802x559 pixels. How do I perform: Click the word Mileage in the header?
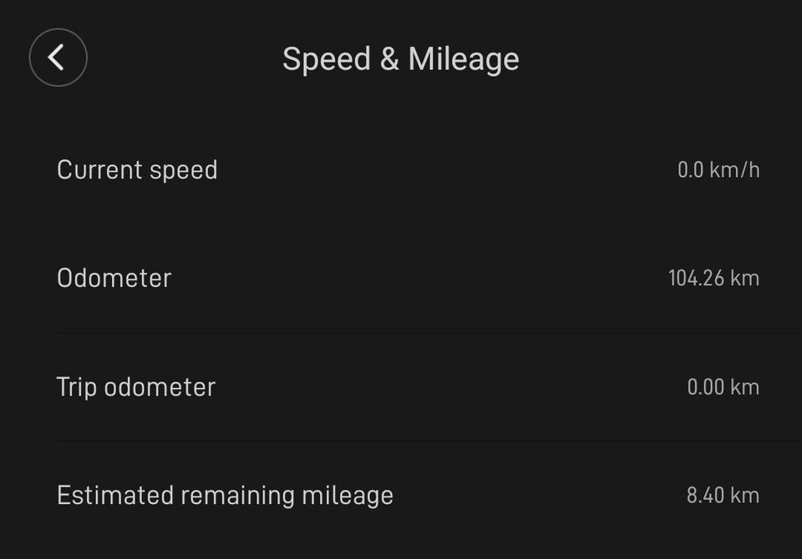(x=464, y=59)
